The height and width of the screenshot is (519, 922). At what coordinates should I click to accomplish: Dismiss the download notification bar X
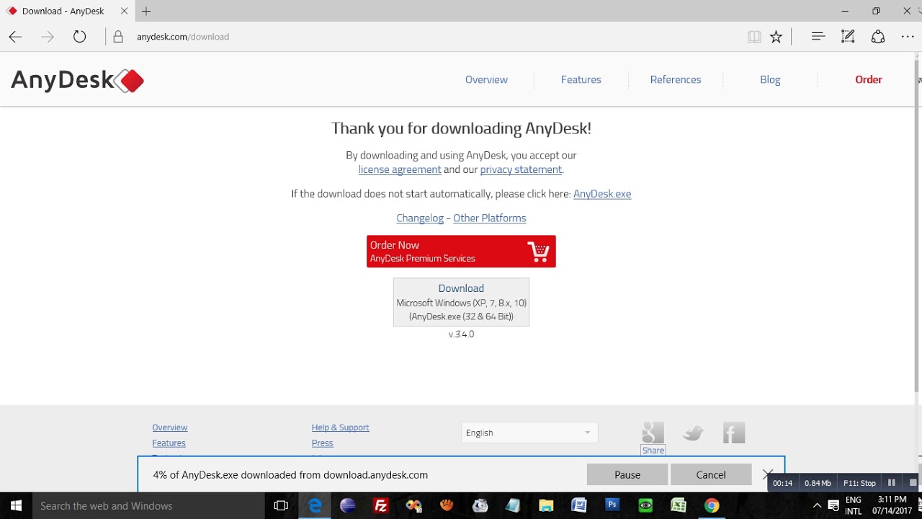[x=767, y=474]
